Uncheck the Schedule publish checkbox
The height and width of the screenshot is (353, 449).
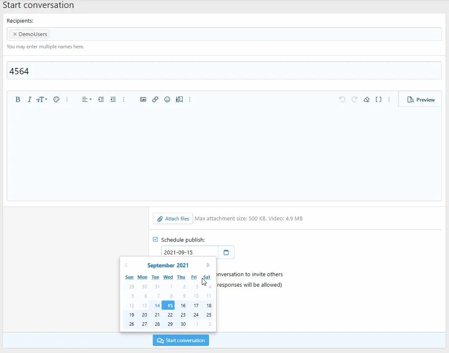click(155, 239)
